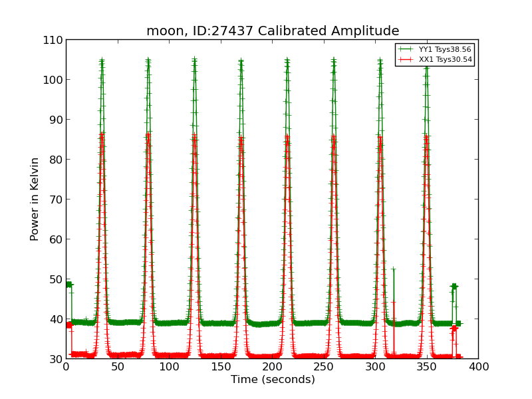
Task: Click the x-axis tick label "400"
Action: (x=478, y=367)
